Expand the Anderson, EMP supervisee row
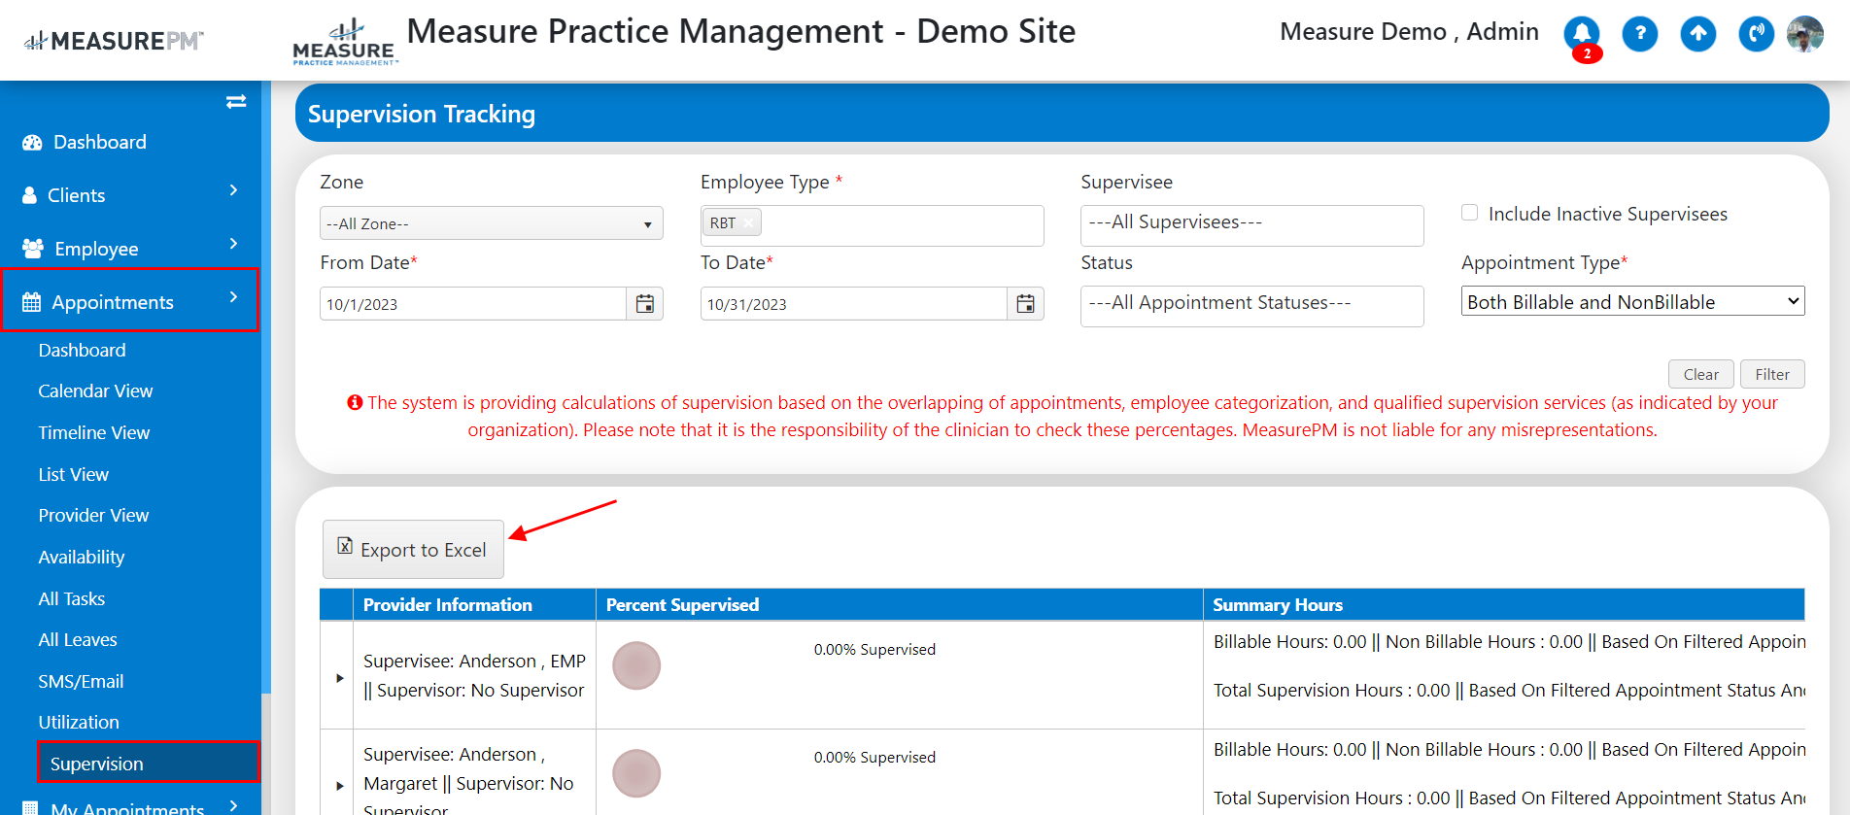This screenshot has width=1850, height=815. pyautogui.click(x=339, y=678)
